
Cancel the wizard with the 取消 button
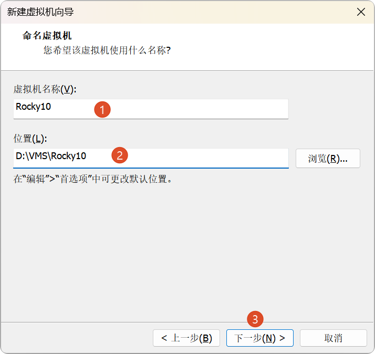click(333, 338)
